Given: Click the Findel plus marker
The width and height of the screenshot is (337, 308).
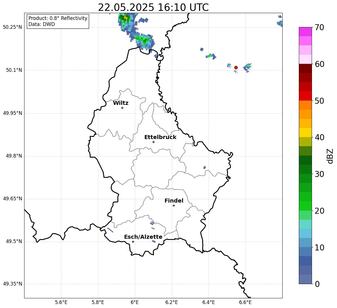Looking at the screenshot, I should coord(174,206).
